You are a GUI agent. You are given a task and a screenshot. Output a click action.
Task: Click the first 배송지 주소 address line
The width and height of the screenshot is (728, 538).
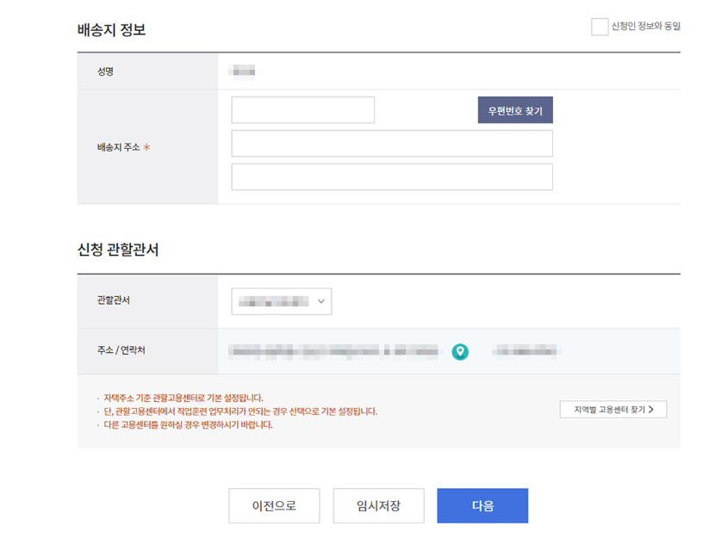tap(392, 143)
